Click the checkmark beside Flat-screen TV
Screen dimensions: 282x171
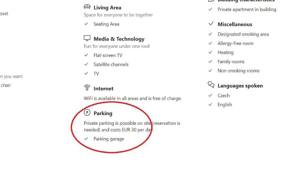[86, 55]
